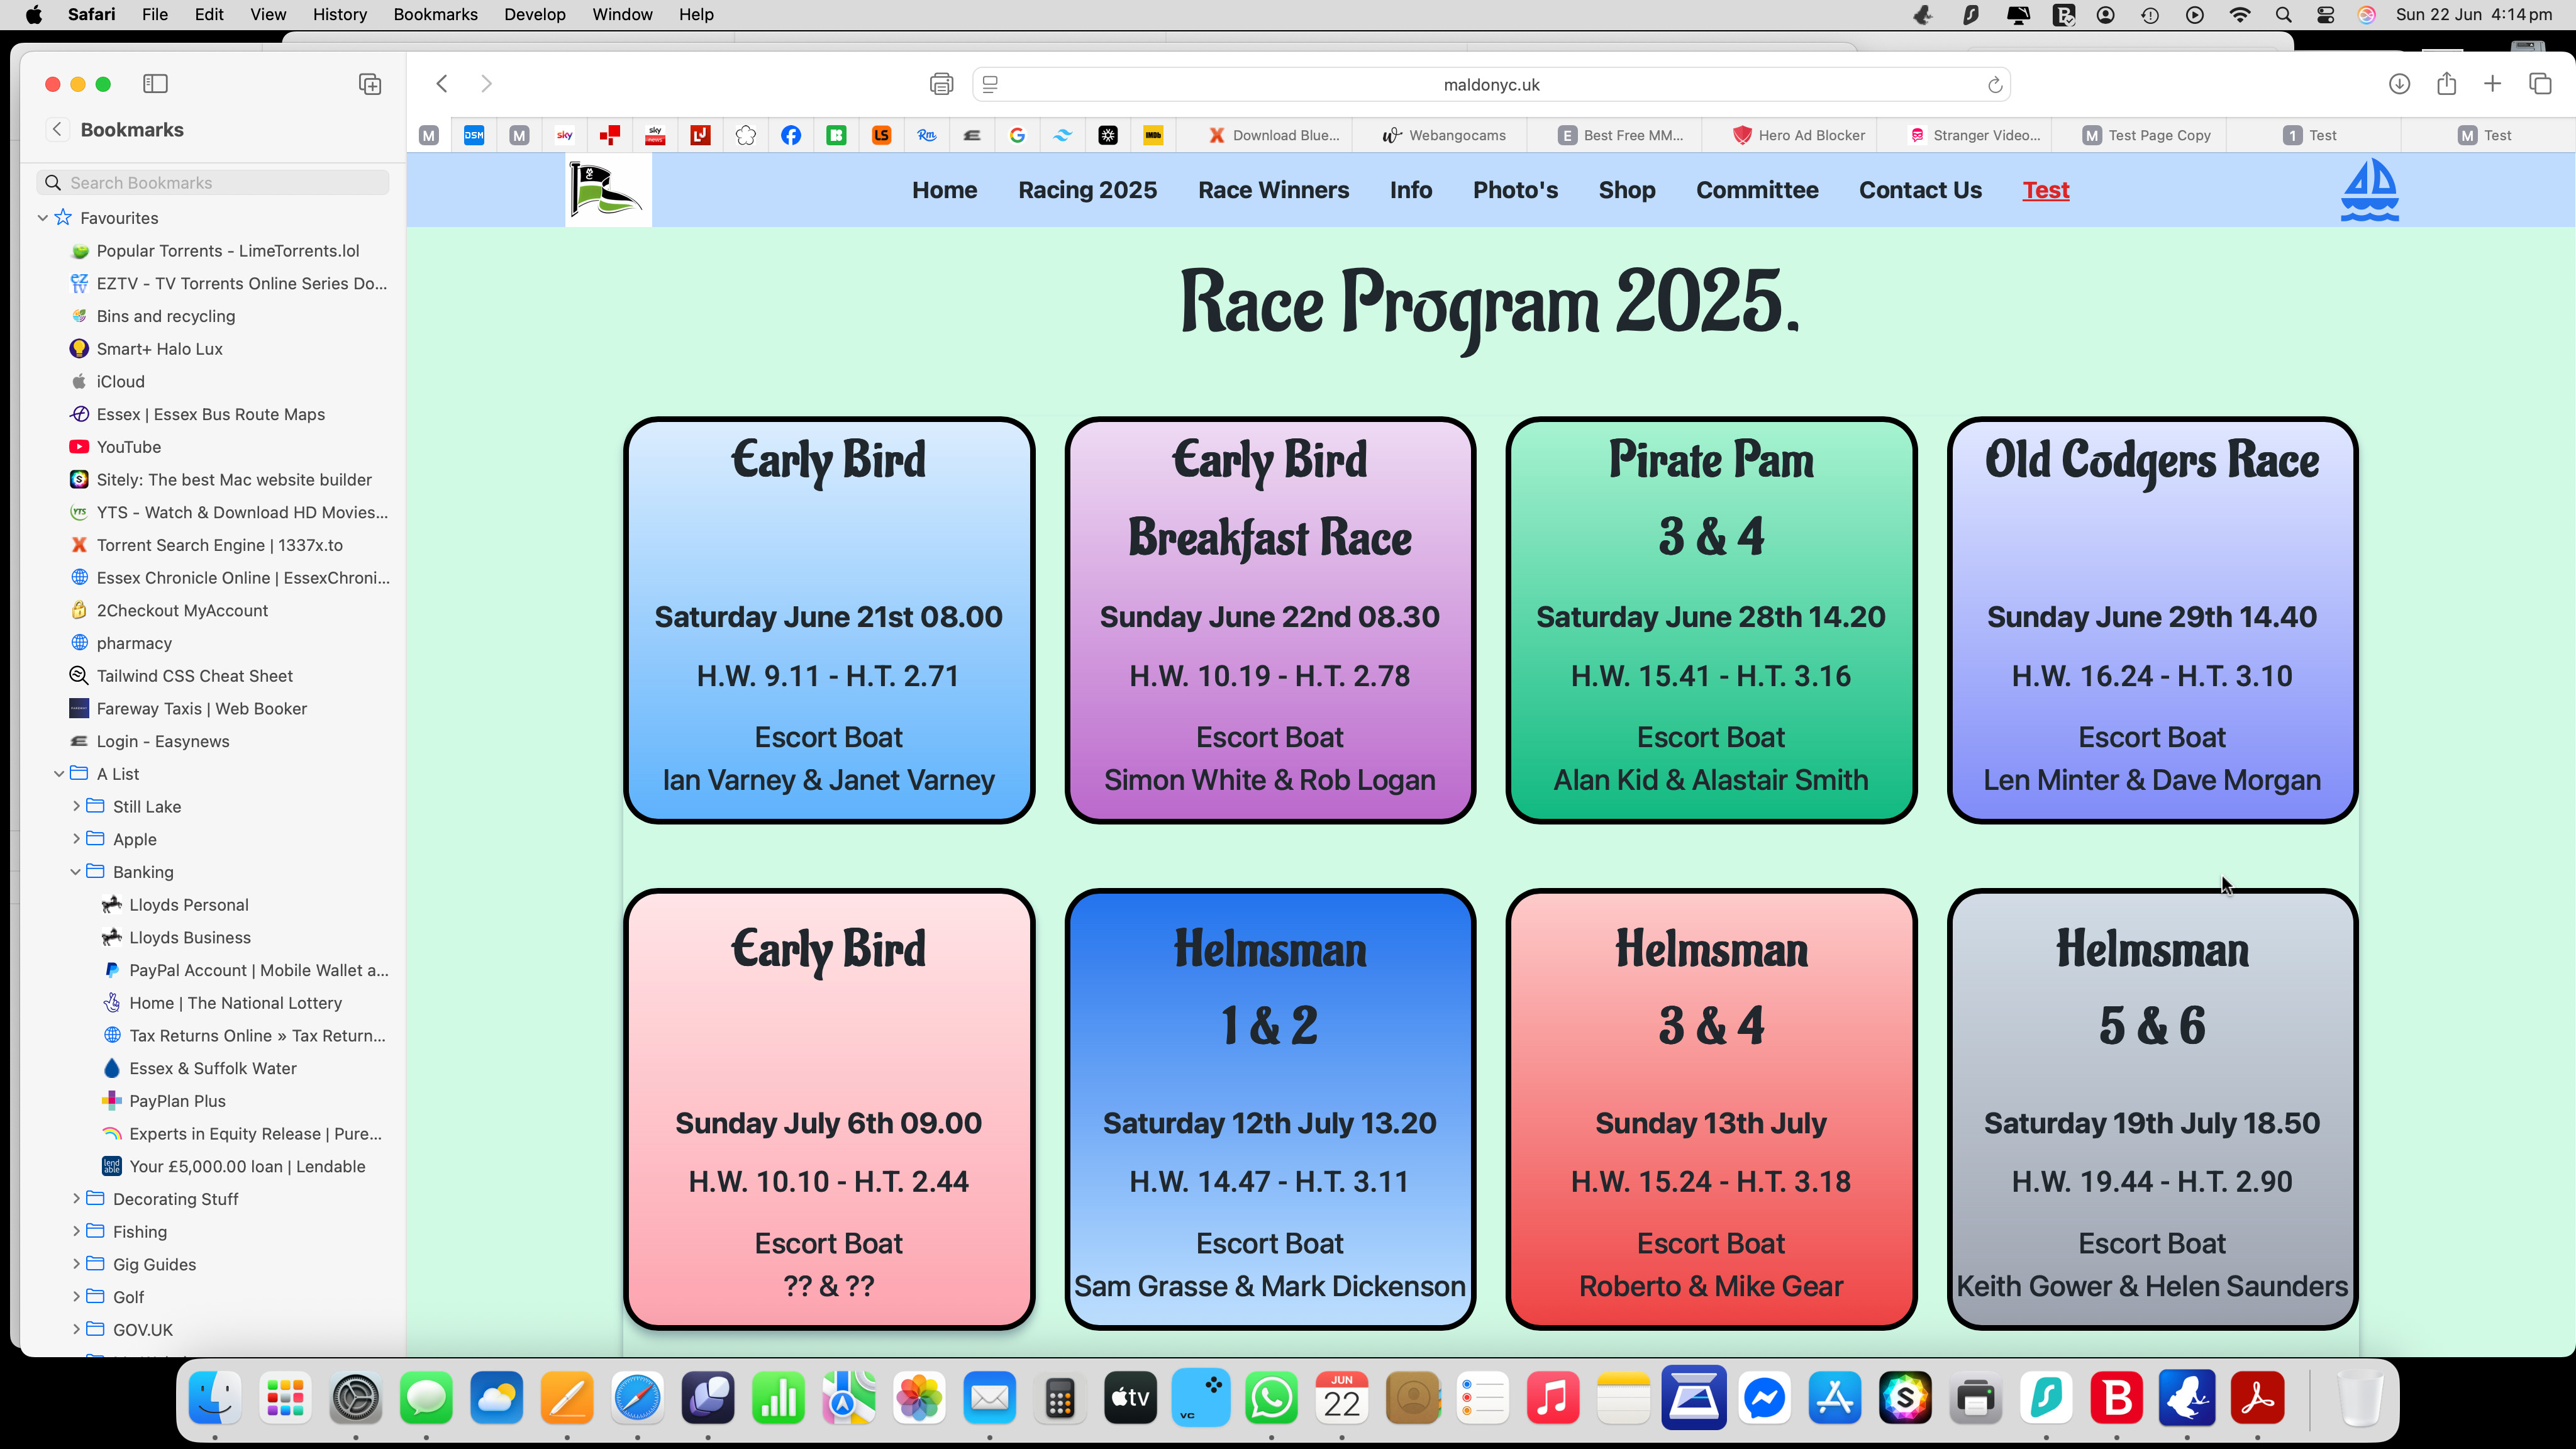Toggle the Safari sidebar button

pos(155,84)
